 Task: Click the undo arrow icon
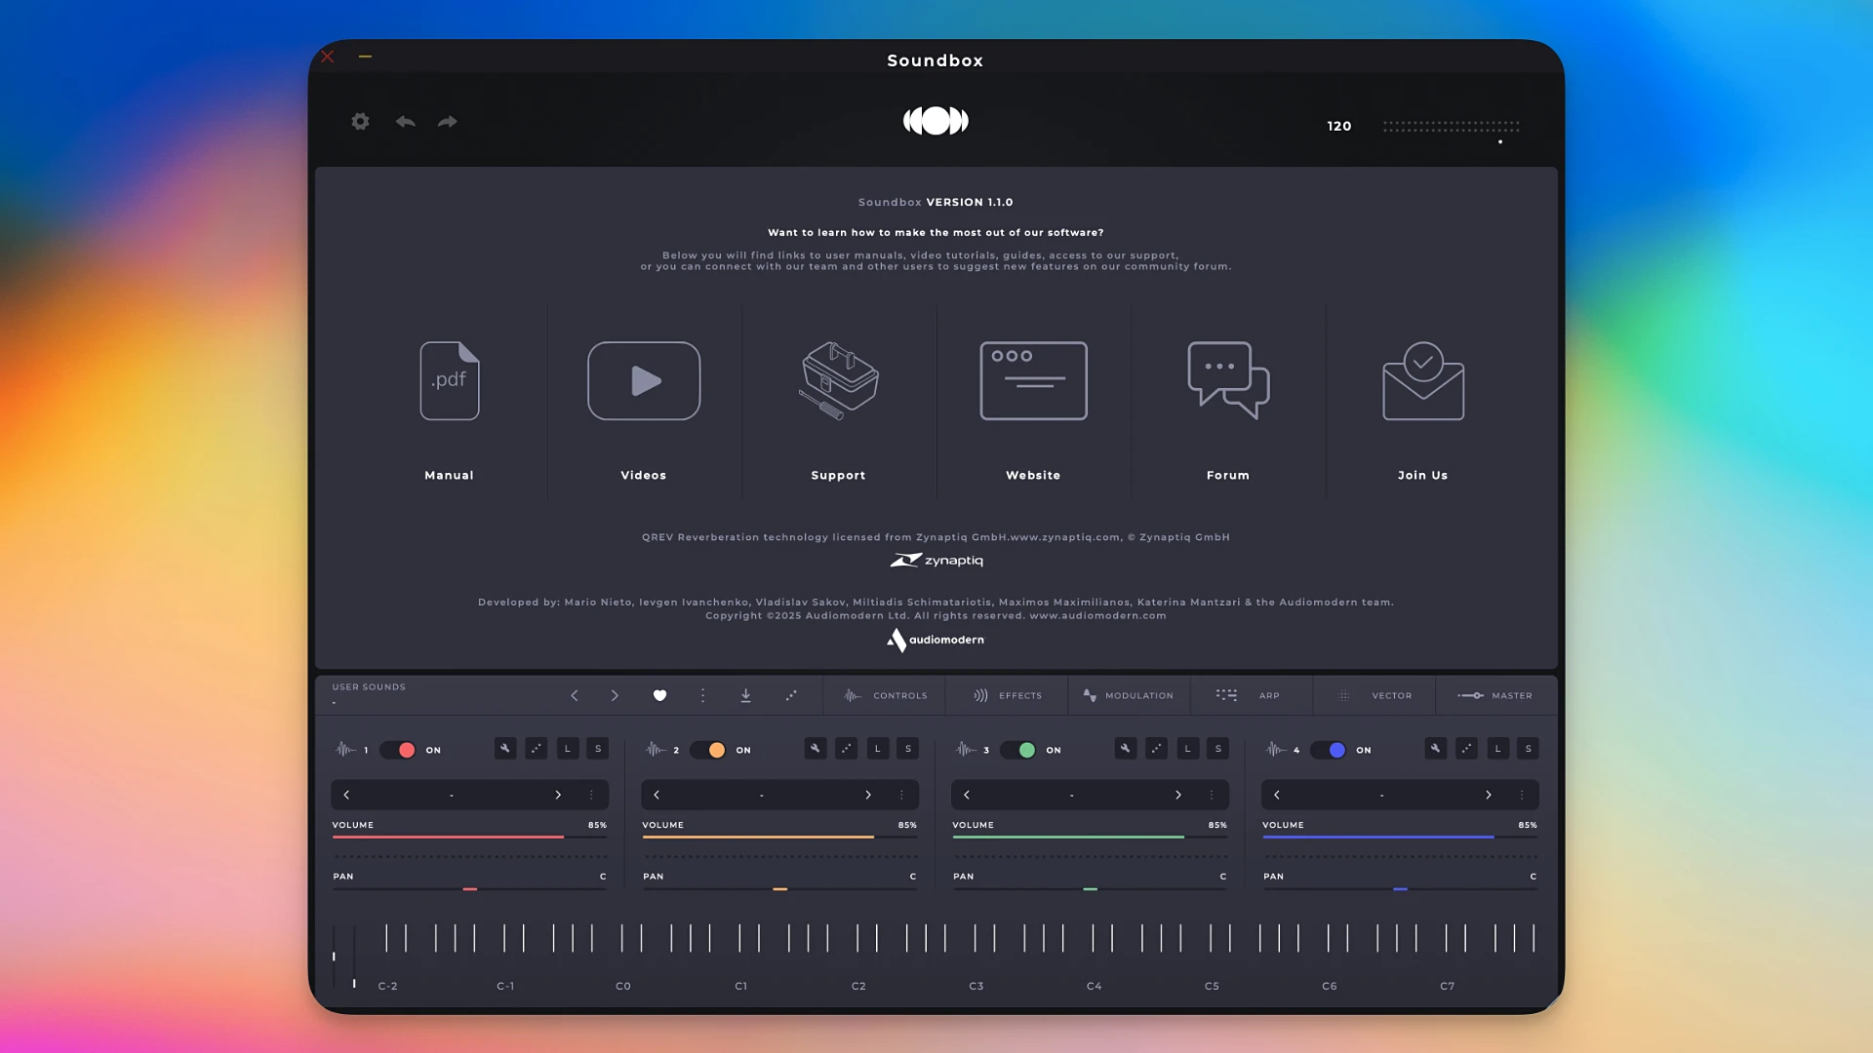[x=406, y=122]
